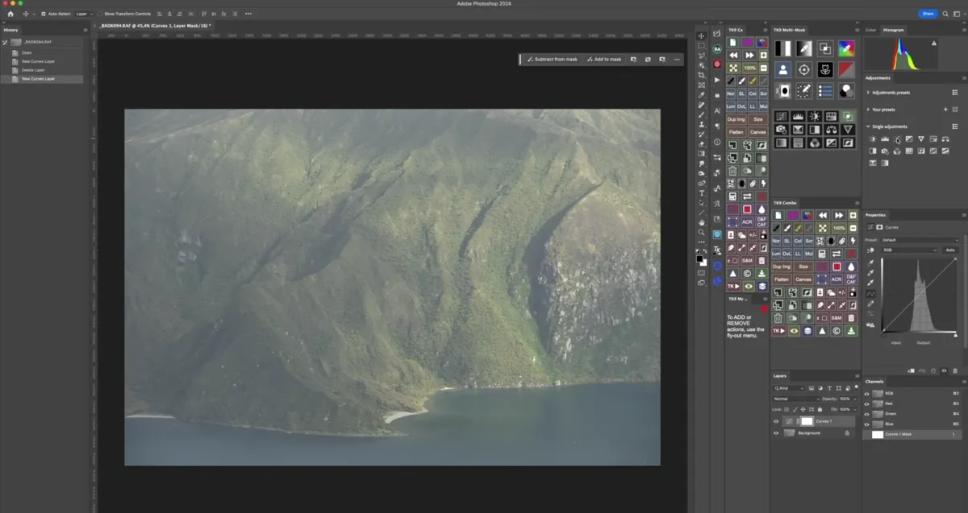Click the blue Share button
This screenshot has width=968, height=513.
(x=928, y=14)
